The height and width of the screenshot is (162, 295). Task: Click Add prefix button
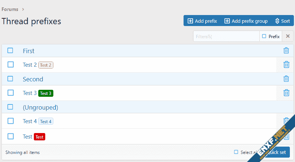[202, 21]
